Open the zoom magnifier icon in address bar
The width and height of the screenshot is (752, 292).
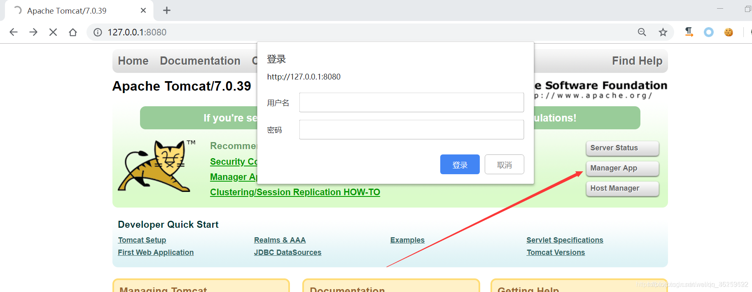click(x=642, y=32)
